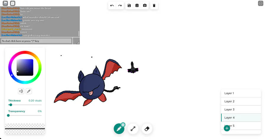Select Layer 1 in the layers list
The image size is (266, 139).
(241, 93)
